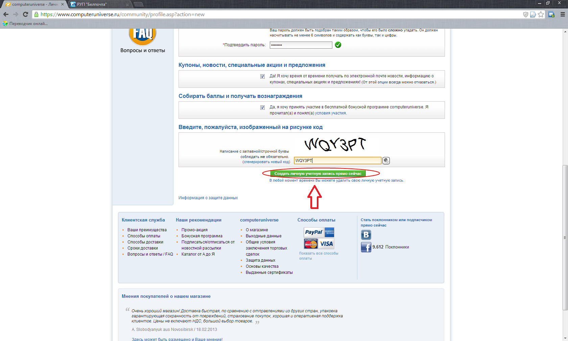Image resolution: width=568 pixels, height=341 pixels.
Task: Open the Facebook fan page icon
Action: [x=366, y=247]
